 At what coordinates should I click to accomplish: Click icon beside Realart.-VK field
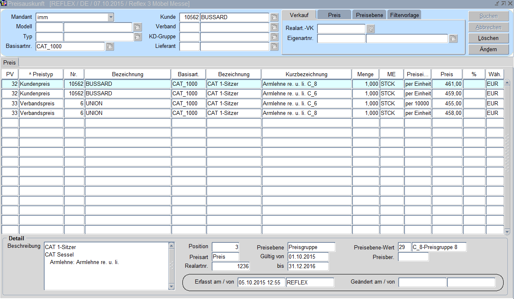coord(370,29)
